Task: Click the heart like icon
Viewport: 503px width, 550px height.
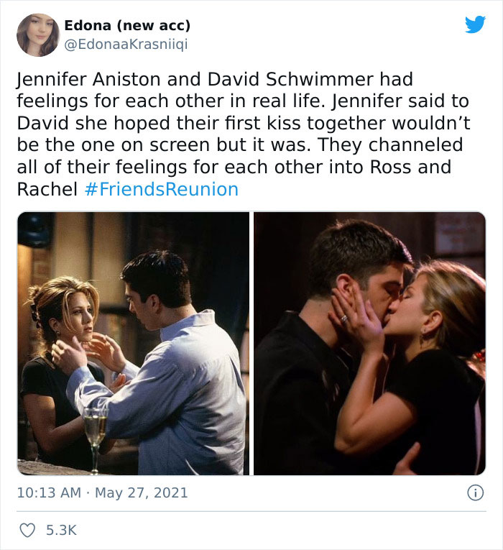Action: (x=27, y=530)
